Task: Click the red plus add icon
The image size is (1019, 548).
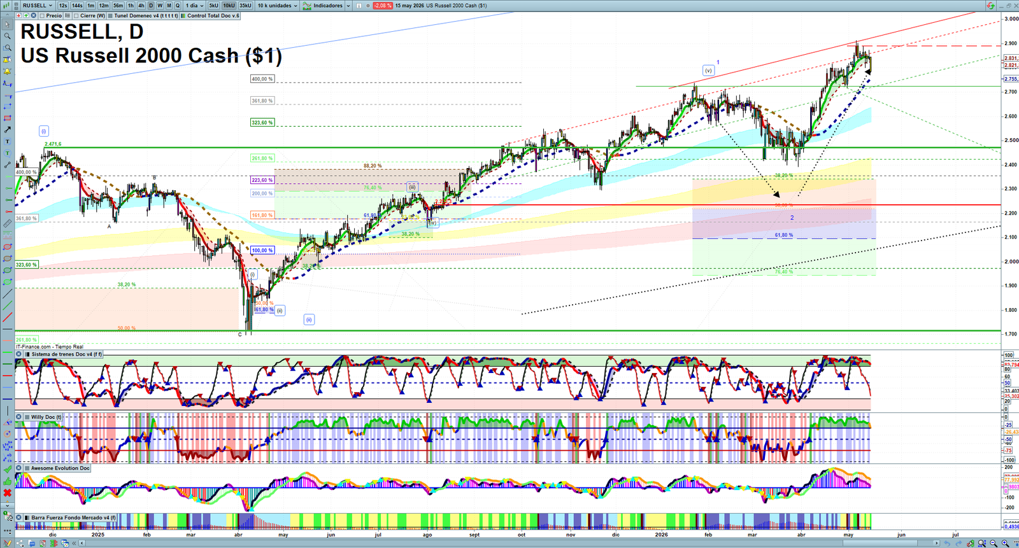Action: click(18, 15)
